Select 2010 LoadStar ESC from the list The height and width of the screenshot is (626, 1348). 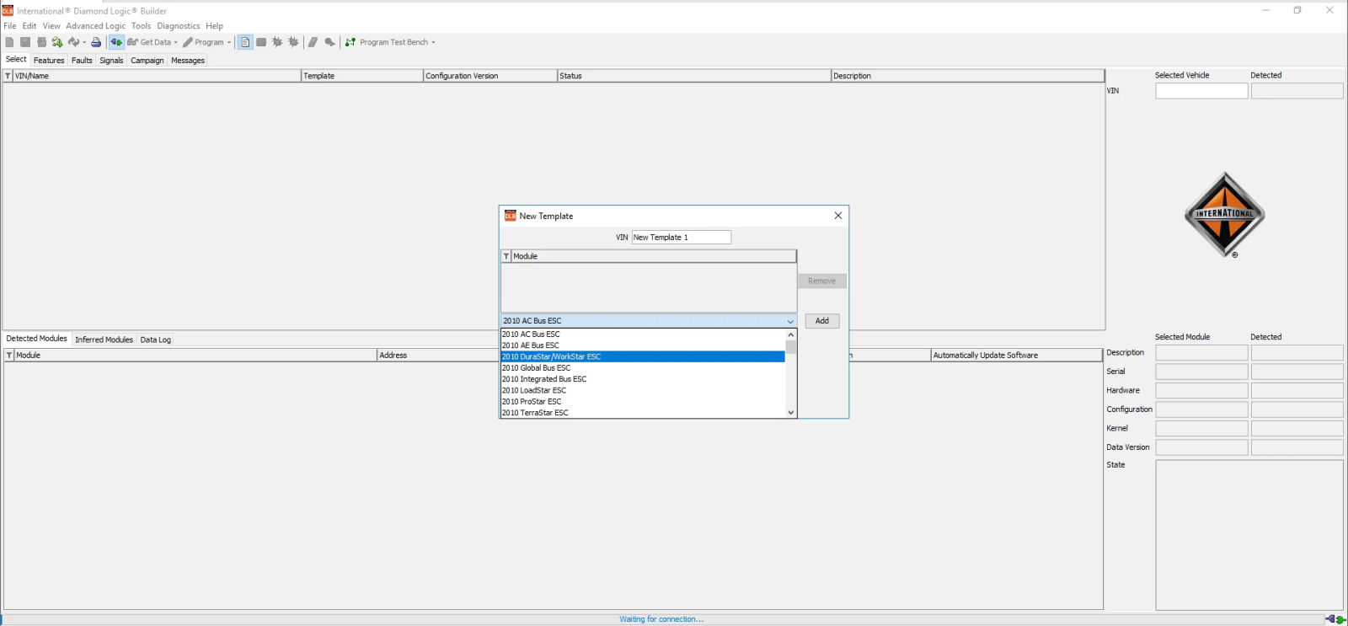(x=643, y=391)
